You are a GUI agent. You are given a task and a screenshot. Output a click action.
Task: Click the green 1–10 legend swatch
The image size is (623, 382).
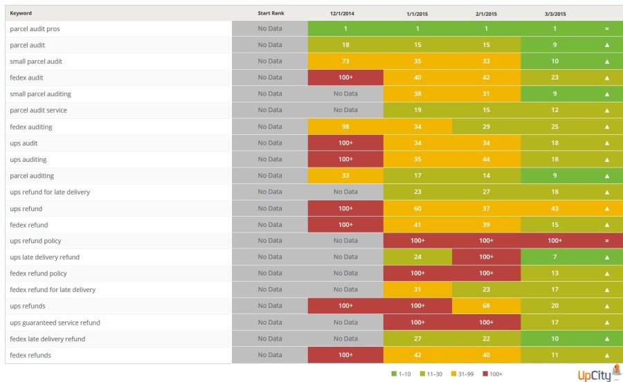pos(394,374)
